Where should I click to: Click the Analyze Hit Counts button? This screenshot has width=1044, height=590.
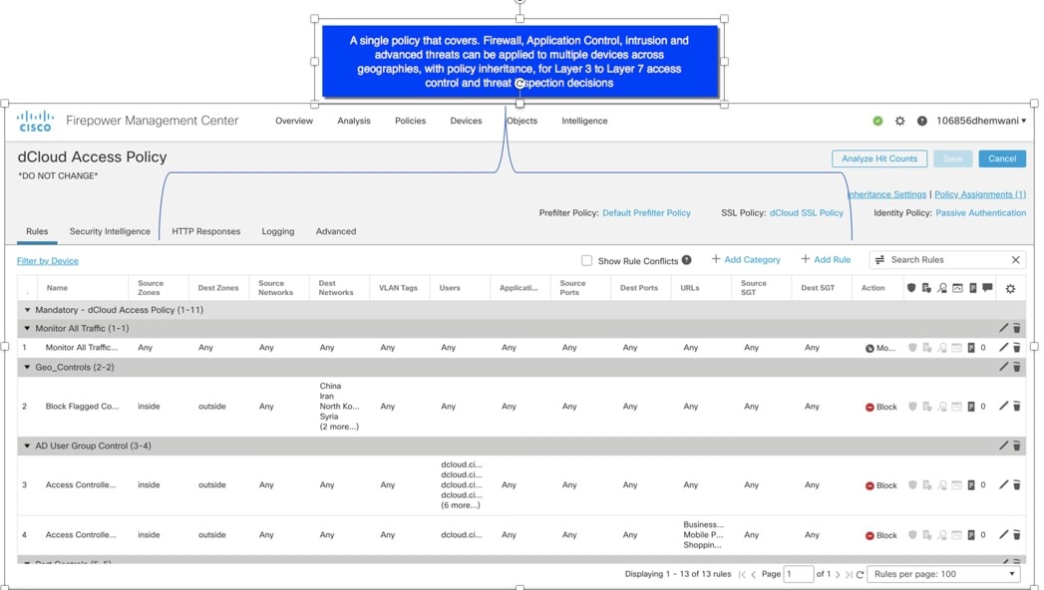coord(878,158)
